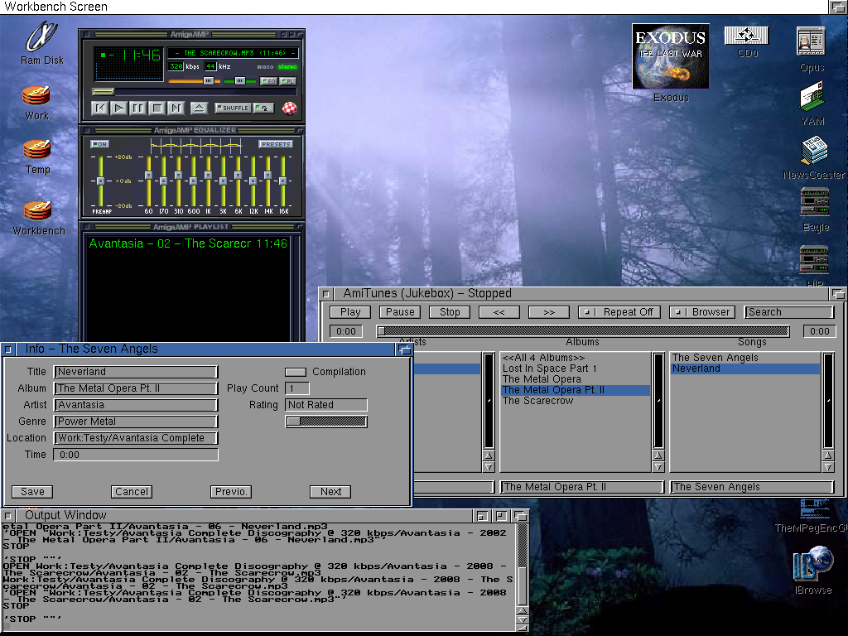Open the NewsCoaster icon
Image resolution: width=848 pixels, height=636 pixels.
[814, 152]
